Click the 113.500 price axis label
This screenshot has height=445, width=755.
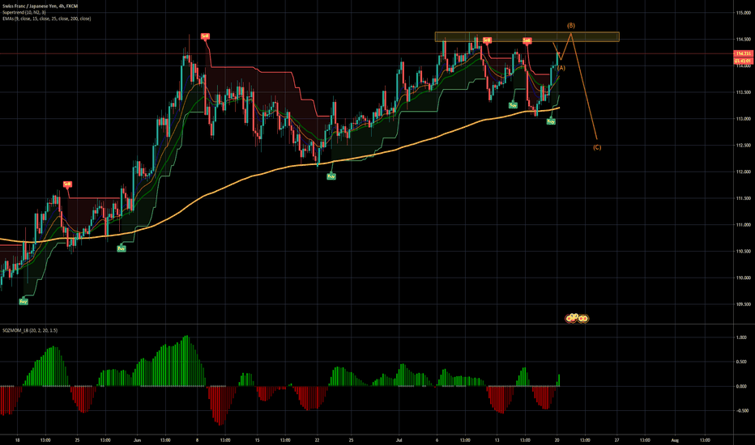744,92
